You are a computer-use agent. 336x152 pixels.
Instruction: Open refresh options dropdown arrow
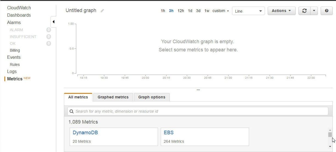pos(314,11)
